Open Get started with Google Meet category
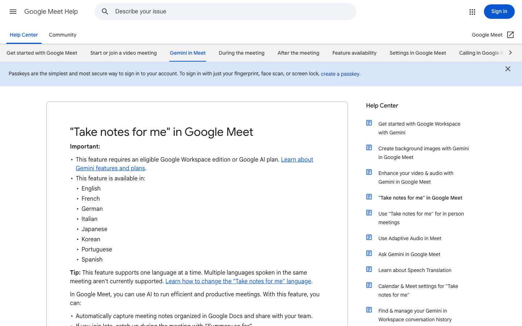 pyautogui.click(x=42, y=53)
